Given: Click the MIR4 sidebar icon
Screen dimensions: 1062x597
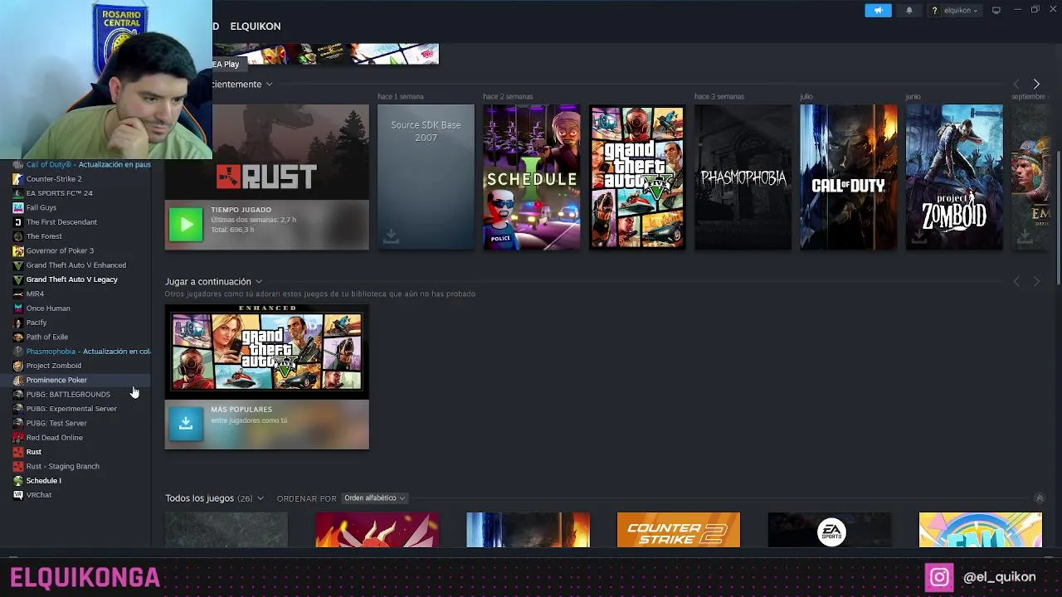Looking at the screenshot, I should pyautogui.click(x=18, y=294).
